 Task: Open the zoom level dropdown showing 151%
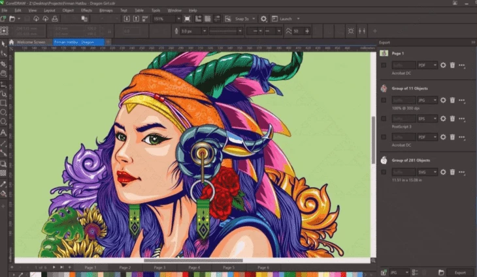[x=178, y=19]
